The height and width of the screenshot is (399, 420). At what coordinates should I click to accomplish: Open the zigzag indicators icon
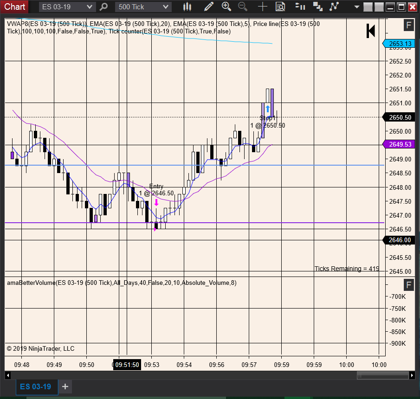coord(334,6)
